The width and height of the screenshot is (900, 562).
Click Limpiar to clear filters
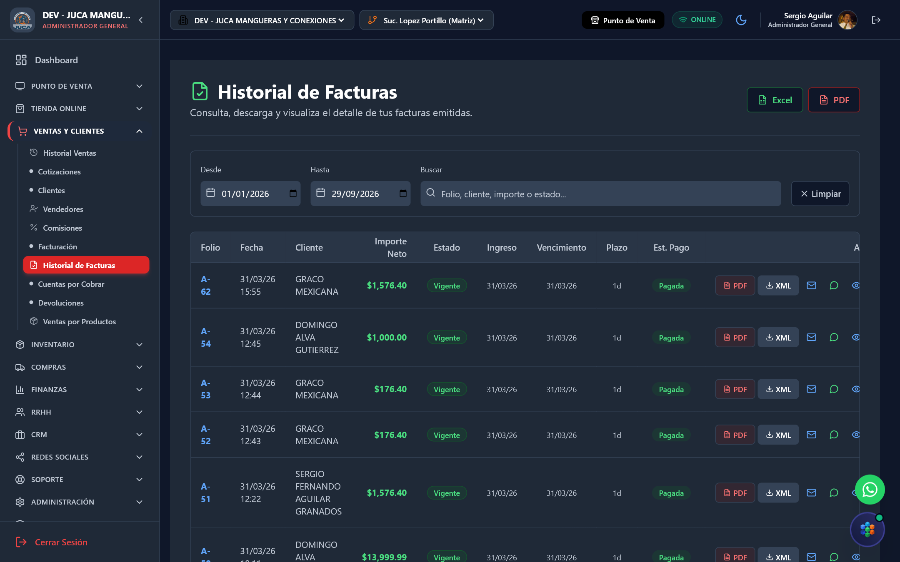(820, 194)
